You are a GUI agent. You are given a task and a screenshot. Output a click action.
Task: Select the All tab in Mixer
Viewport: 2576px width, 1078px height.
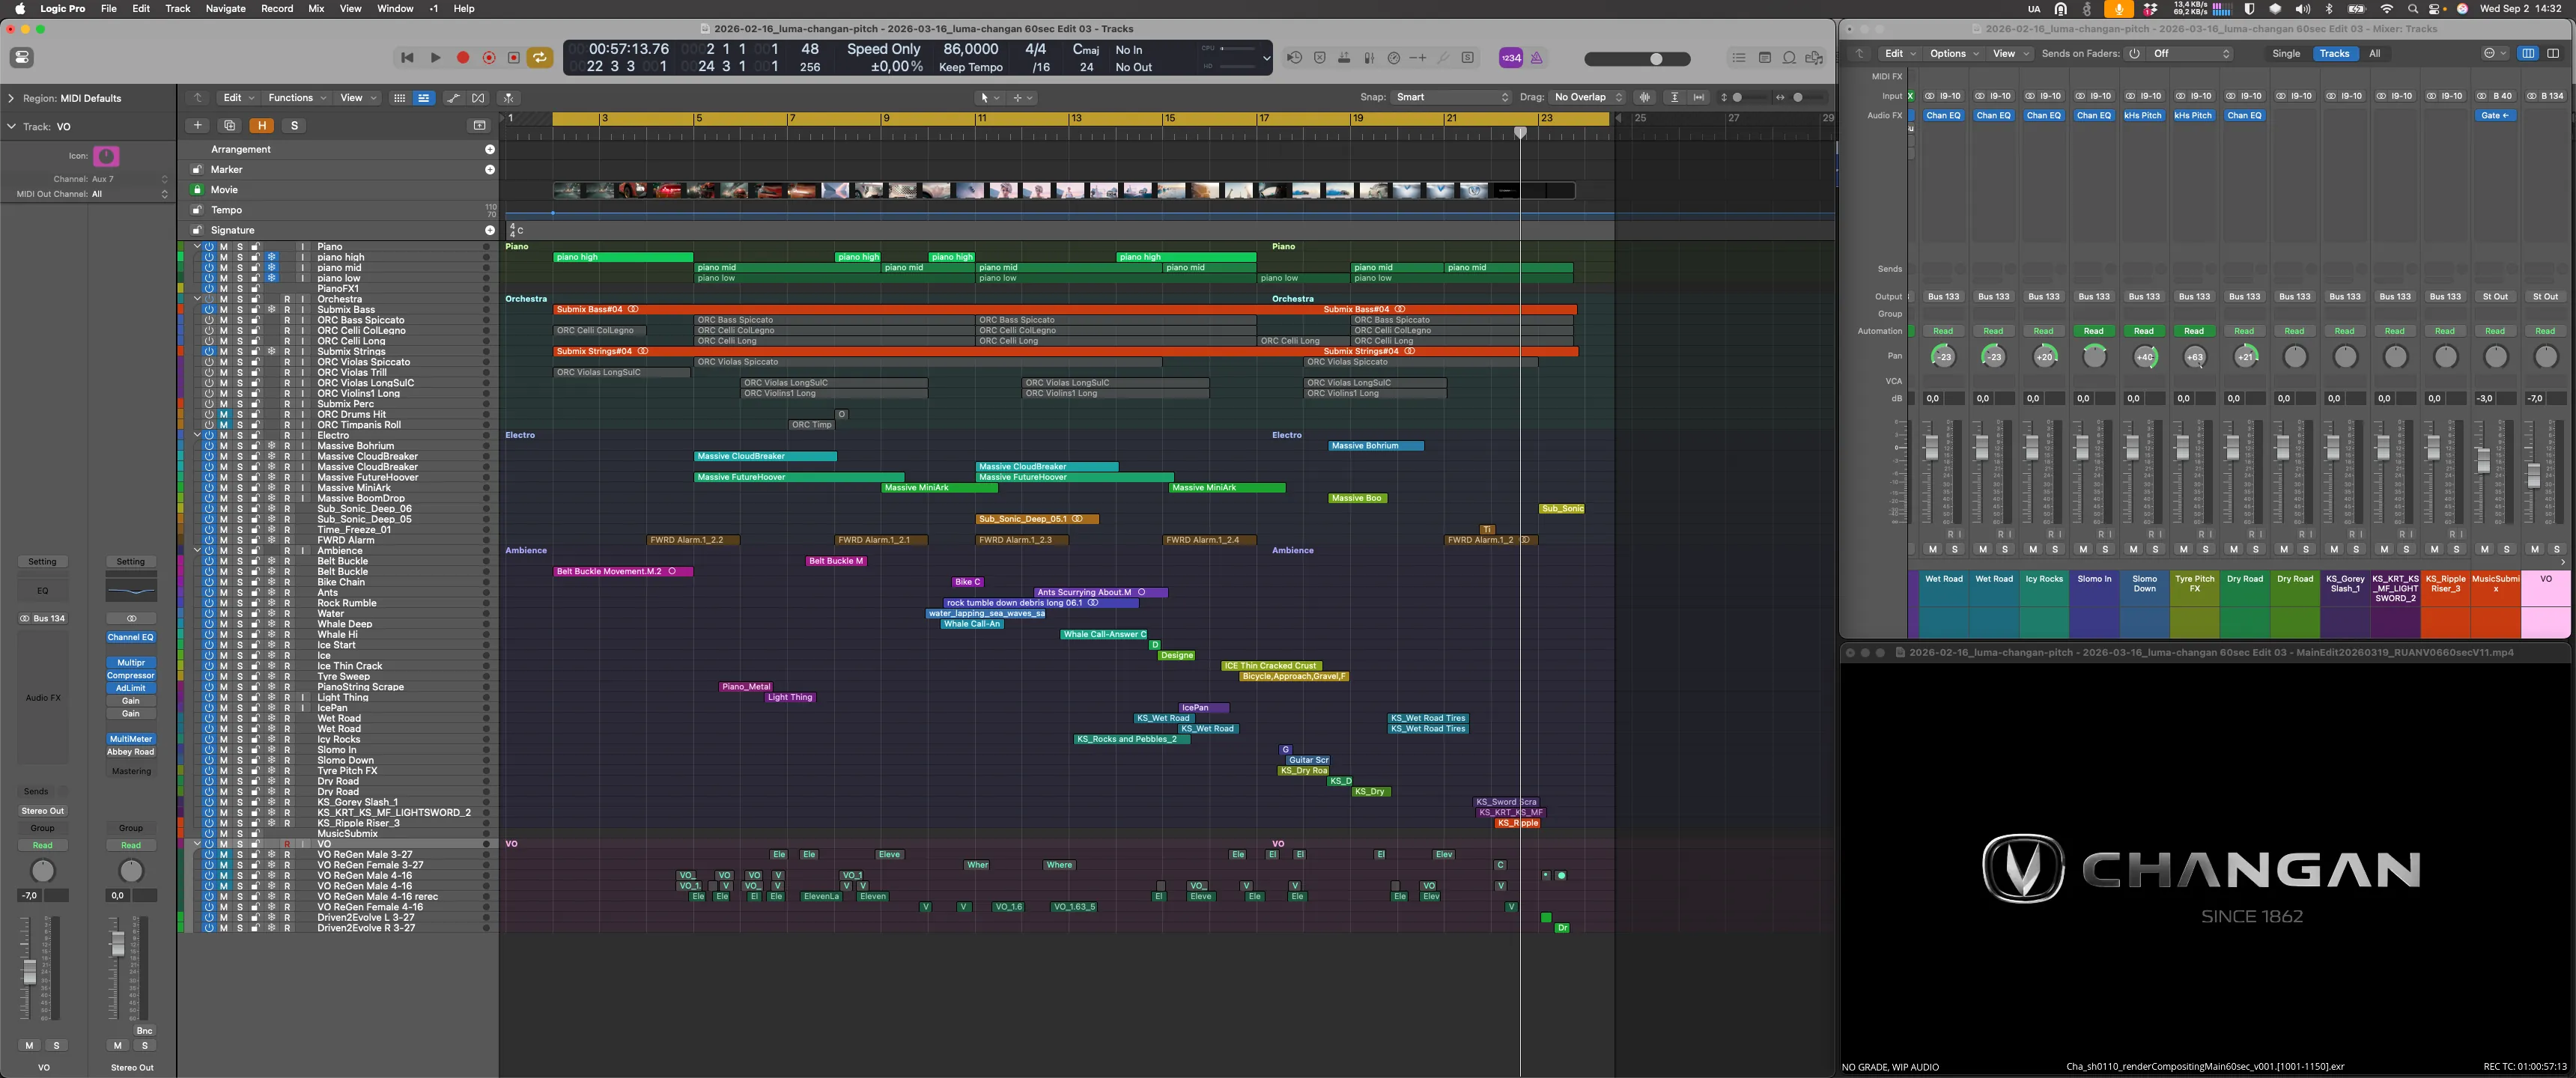pos(2374,54)
